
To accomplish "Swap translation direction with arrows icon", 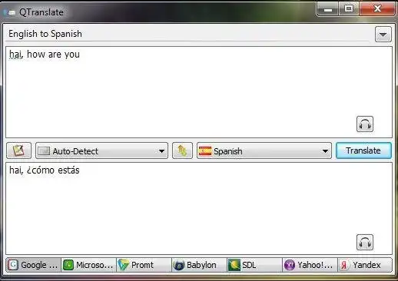I will pyautogui.click(x=182, y=150).
